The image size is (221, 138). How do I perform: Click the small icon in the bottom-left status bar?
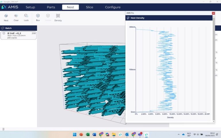(3, 129)
